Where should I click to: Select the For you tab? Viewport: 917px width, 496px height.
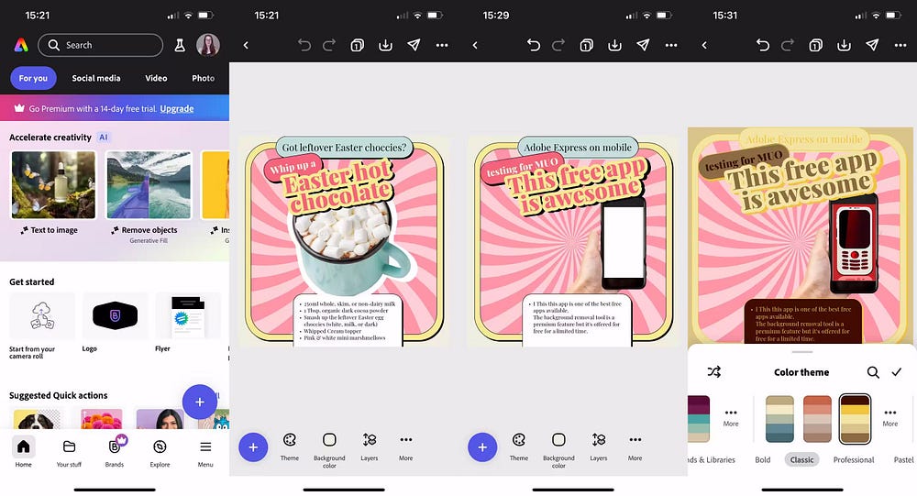pyautogui.click(x=33, y=78)
